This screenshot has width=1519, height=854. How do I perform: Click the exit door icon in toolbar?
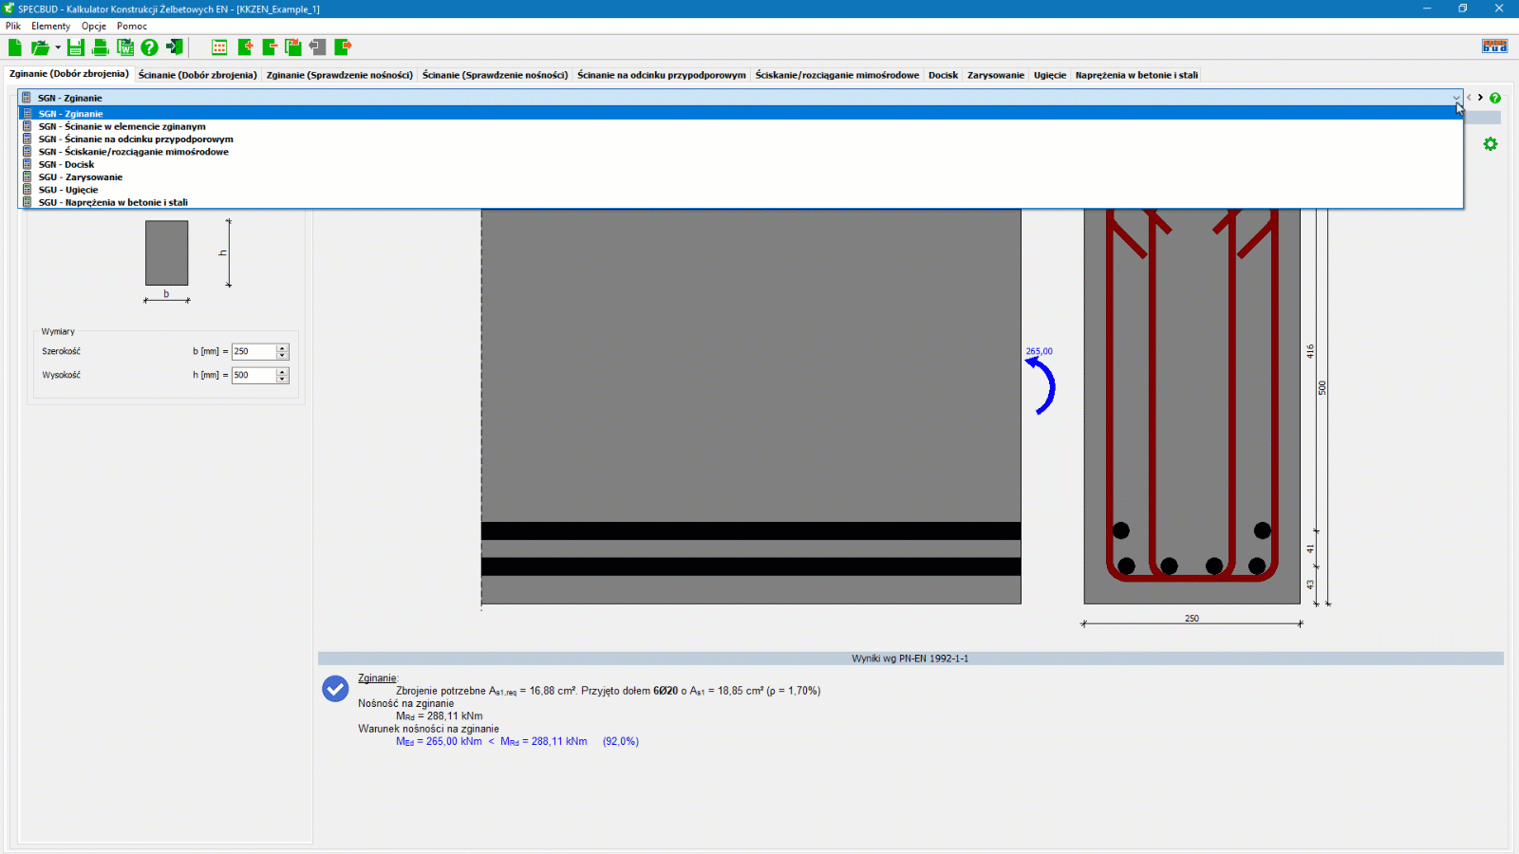pyautogui.click(x=175, y=47)
